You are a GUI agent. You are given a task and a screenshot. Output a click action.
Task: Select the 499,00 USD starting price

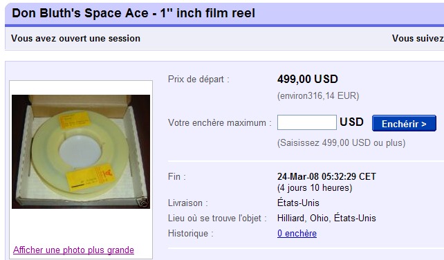pyautogui.click(x=308, y=79)
